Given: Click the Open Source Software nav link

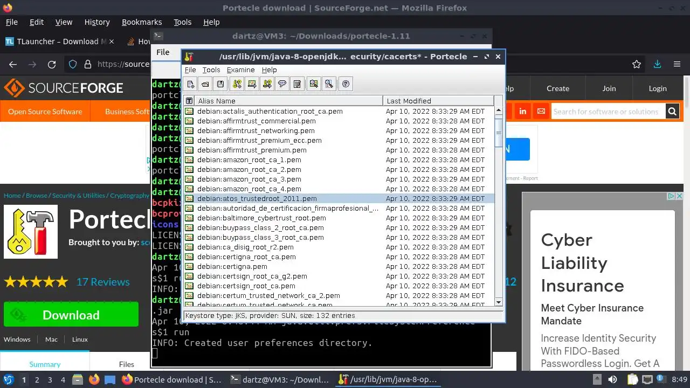Looking at the screenshot, I should (x=45, y=112).
